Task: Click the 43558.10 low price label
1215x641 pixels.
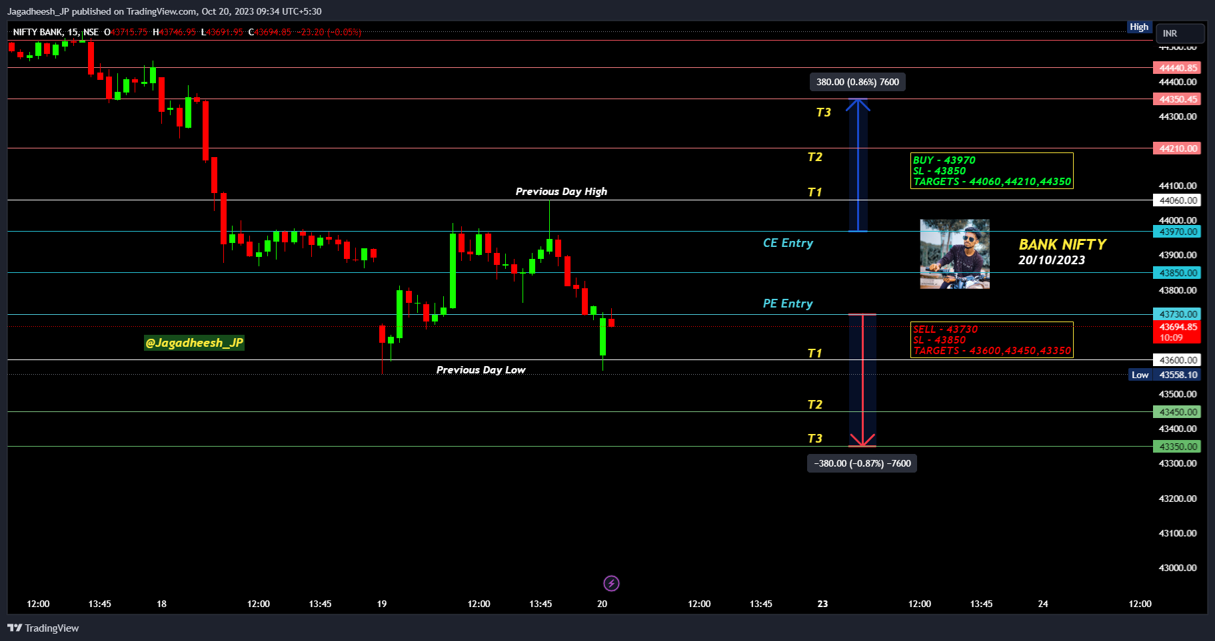Action: click(1177, 375)
